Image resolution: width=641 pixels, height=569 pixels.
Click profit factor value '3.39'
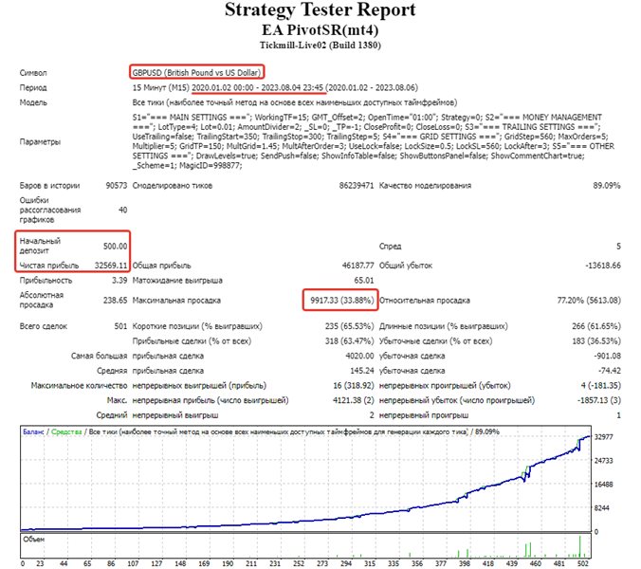pyautogui.click(x=119, y=281)
